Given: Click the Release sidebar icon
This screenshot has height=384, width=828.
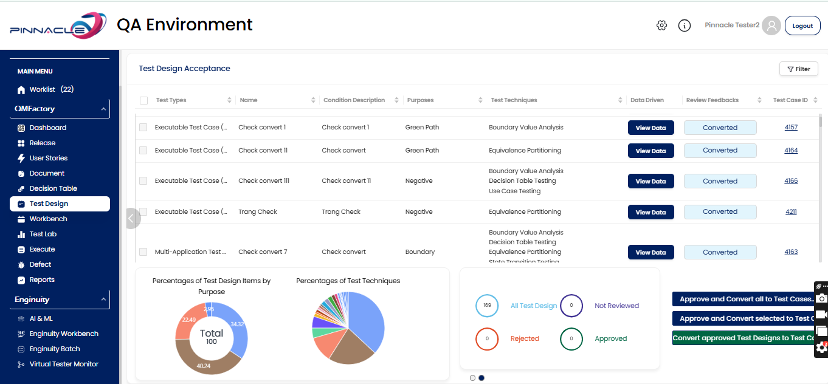Looking at the screenshot, I should [x=21, y=143].
